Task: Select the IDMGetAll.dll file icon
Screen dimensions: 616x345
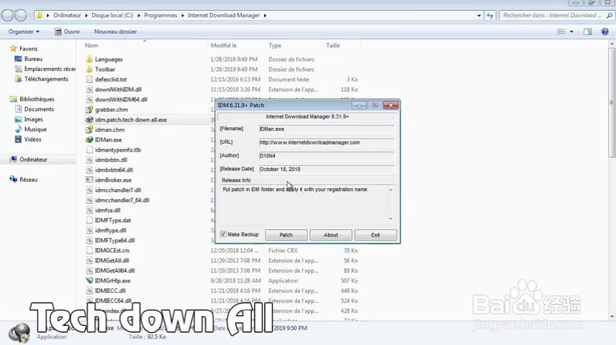Action: click(89, 261)
